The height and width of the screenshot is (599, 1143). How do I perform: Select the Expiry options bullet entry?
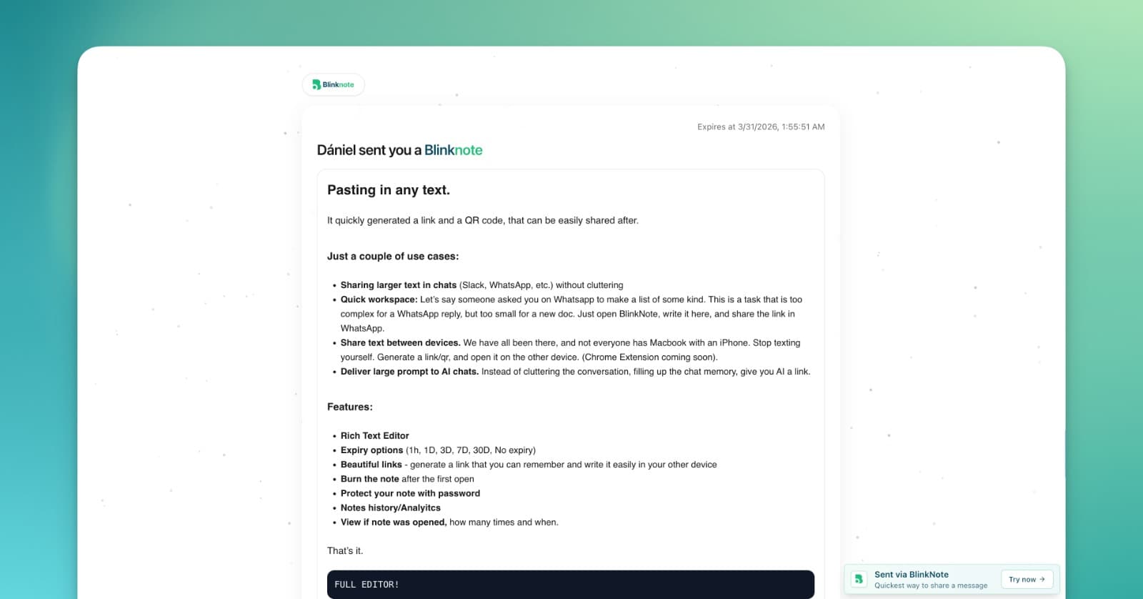coord(371,450)
